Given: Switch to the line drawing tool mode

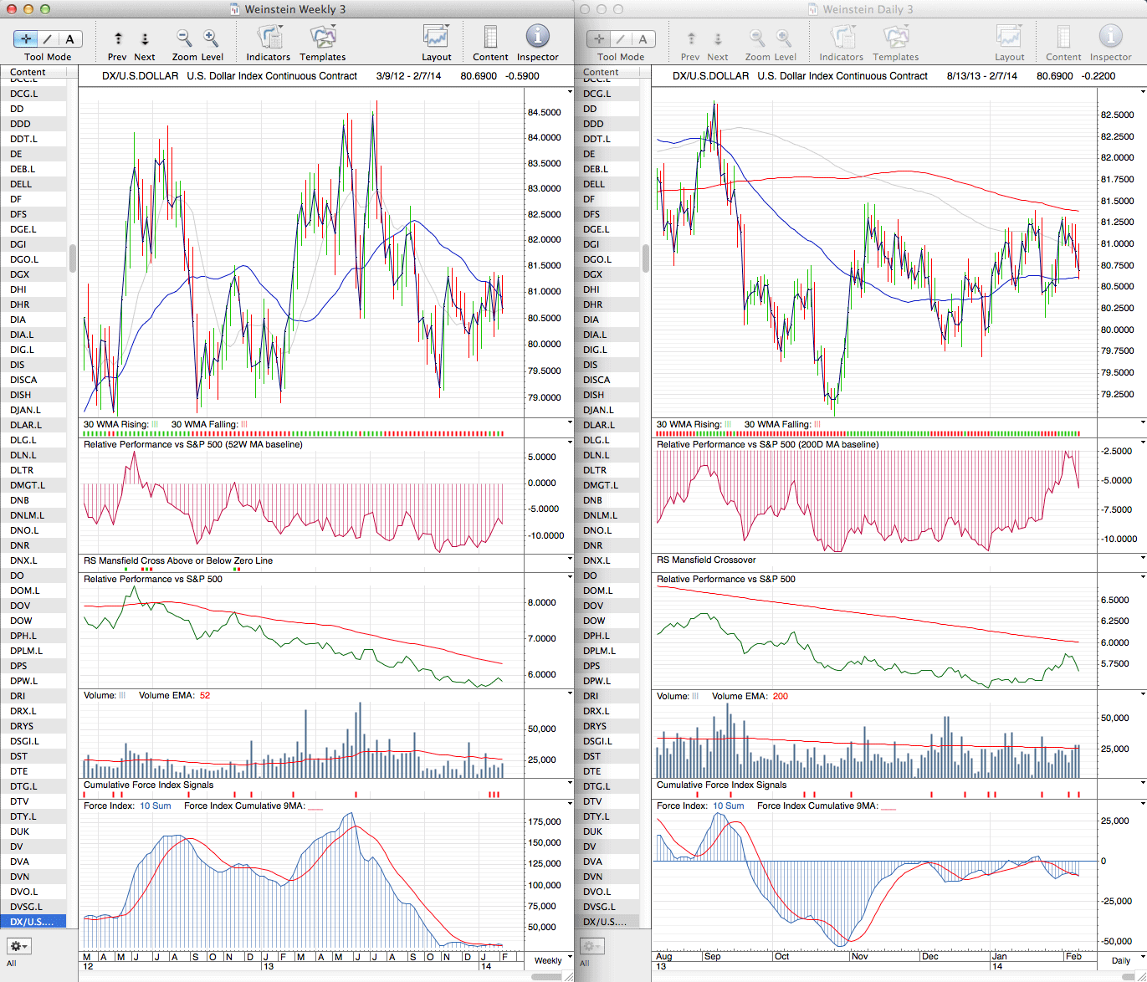Looking at the screenshot, I should [48, 38].
